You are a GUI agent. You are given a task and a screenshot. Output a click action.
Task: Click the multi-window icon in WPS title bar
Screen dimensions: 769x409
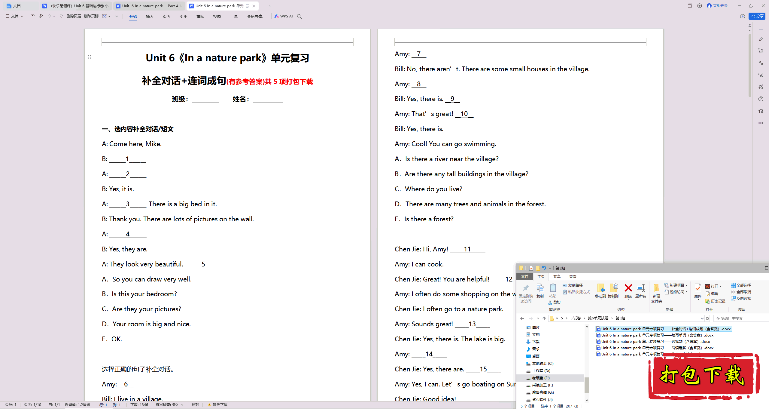click(x=690, y=6)
